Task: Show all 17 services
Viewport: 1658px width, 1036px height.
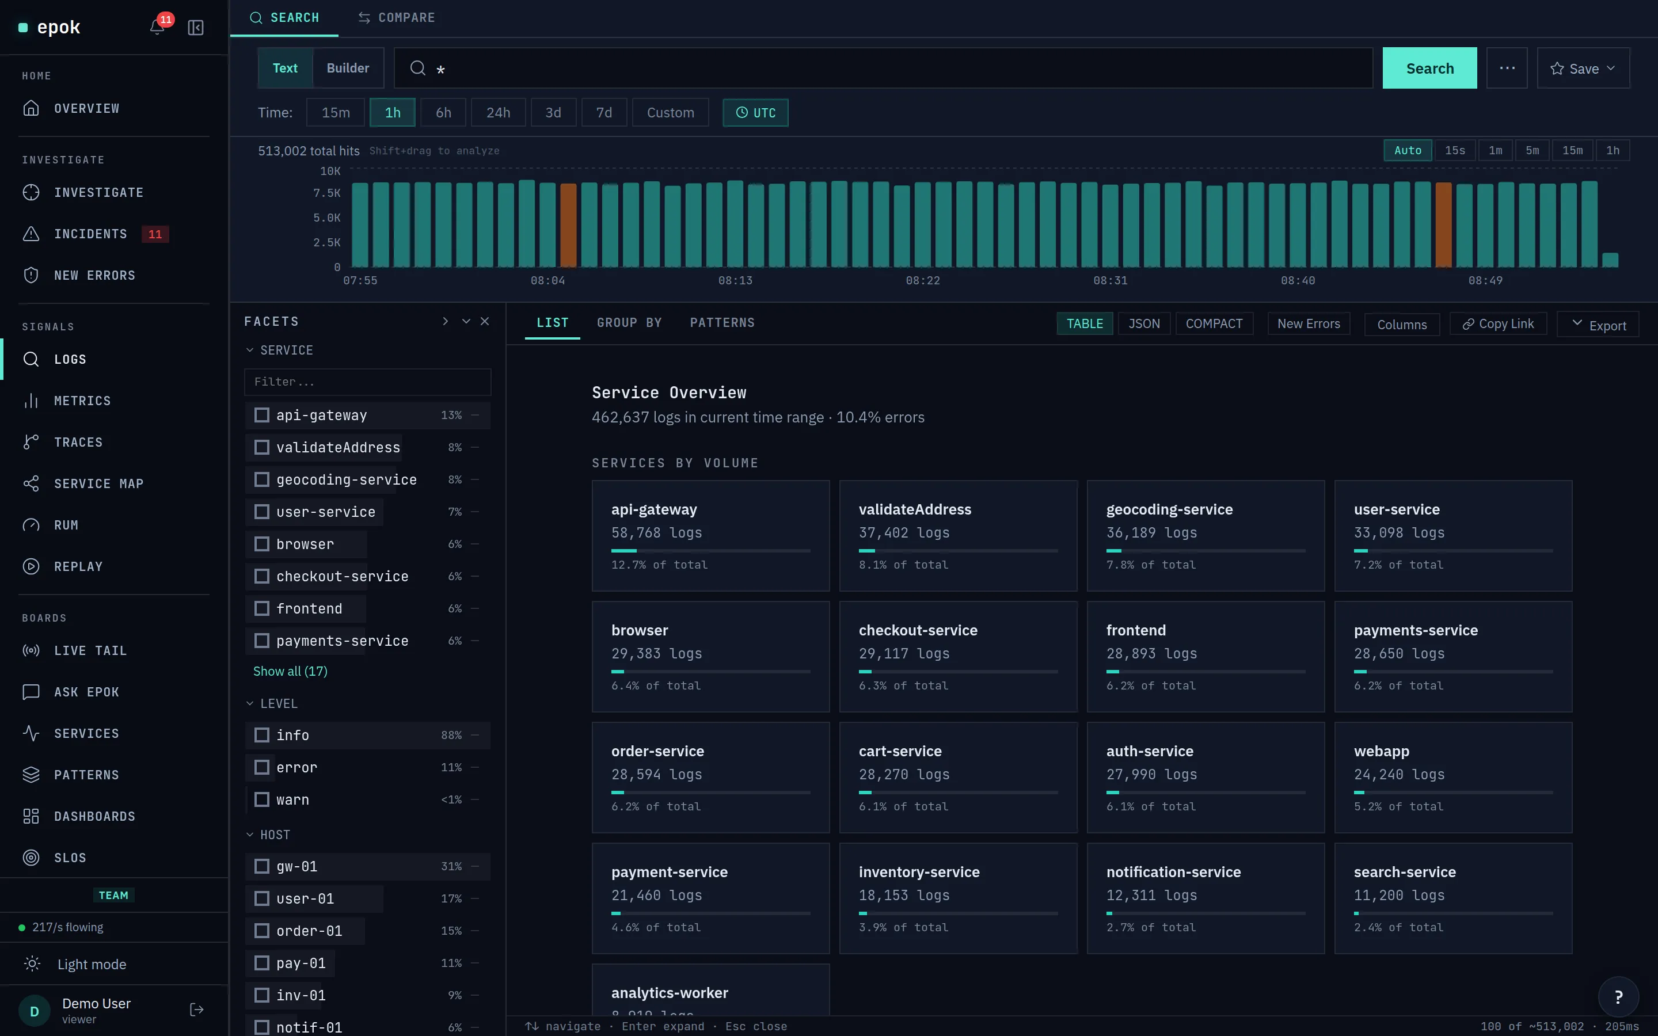Action: pos(291,672)
